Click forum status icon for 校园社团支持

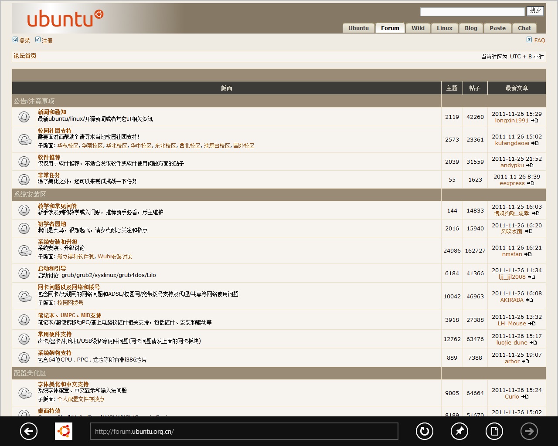(25, 139)
